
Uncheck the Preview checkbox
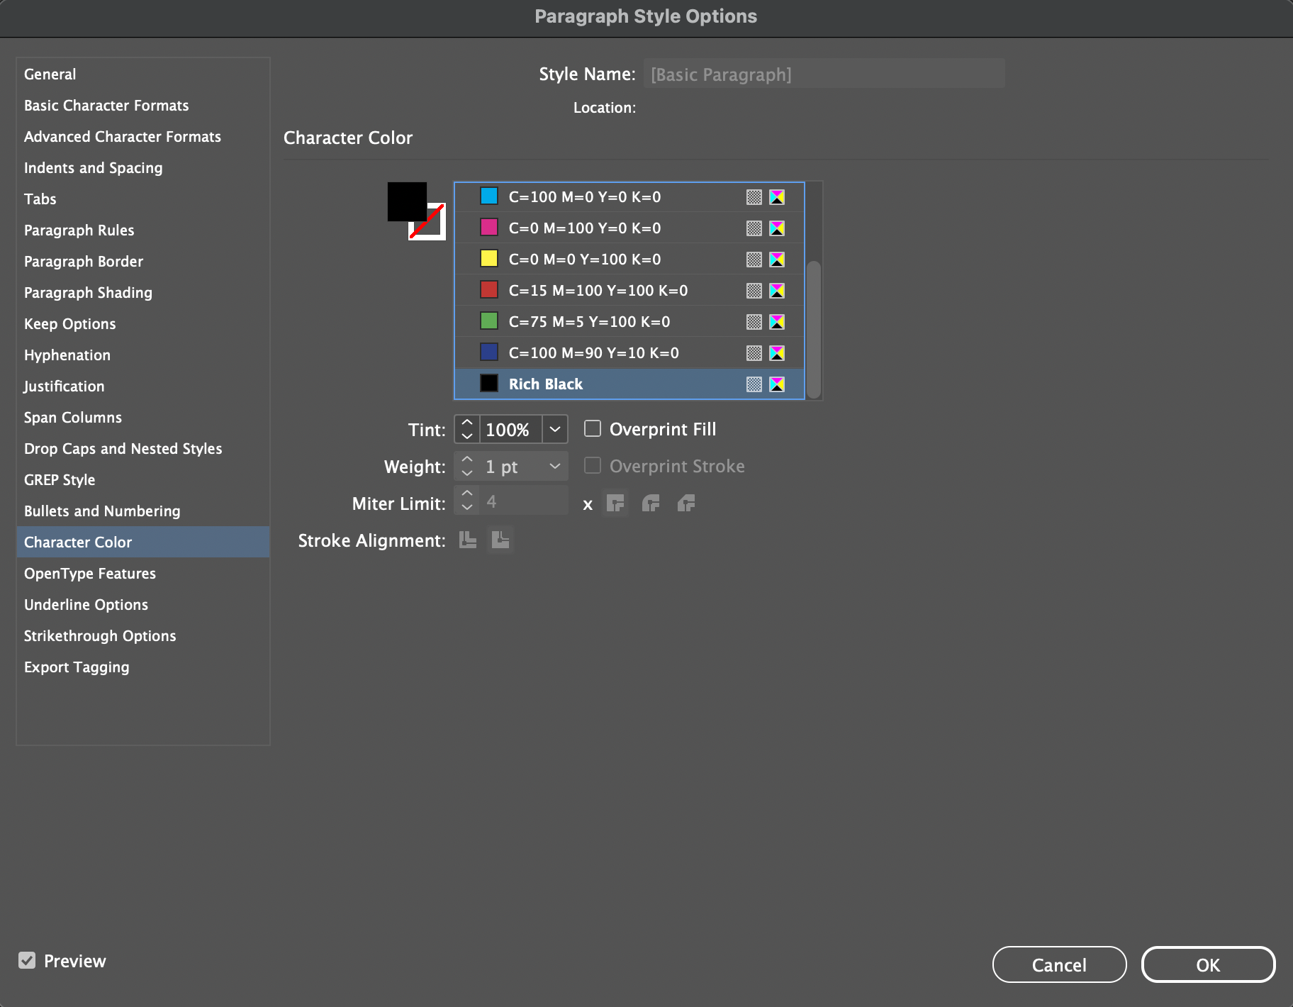click(27, 960)
